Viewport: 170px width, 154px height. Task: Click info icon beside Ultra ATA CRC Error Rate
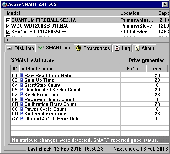click(x=22, y=119)
